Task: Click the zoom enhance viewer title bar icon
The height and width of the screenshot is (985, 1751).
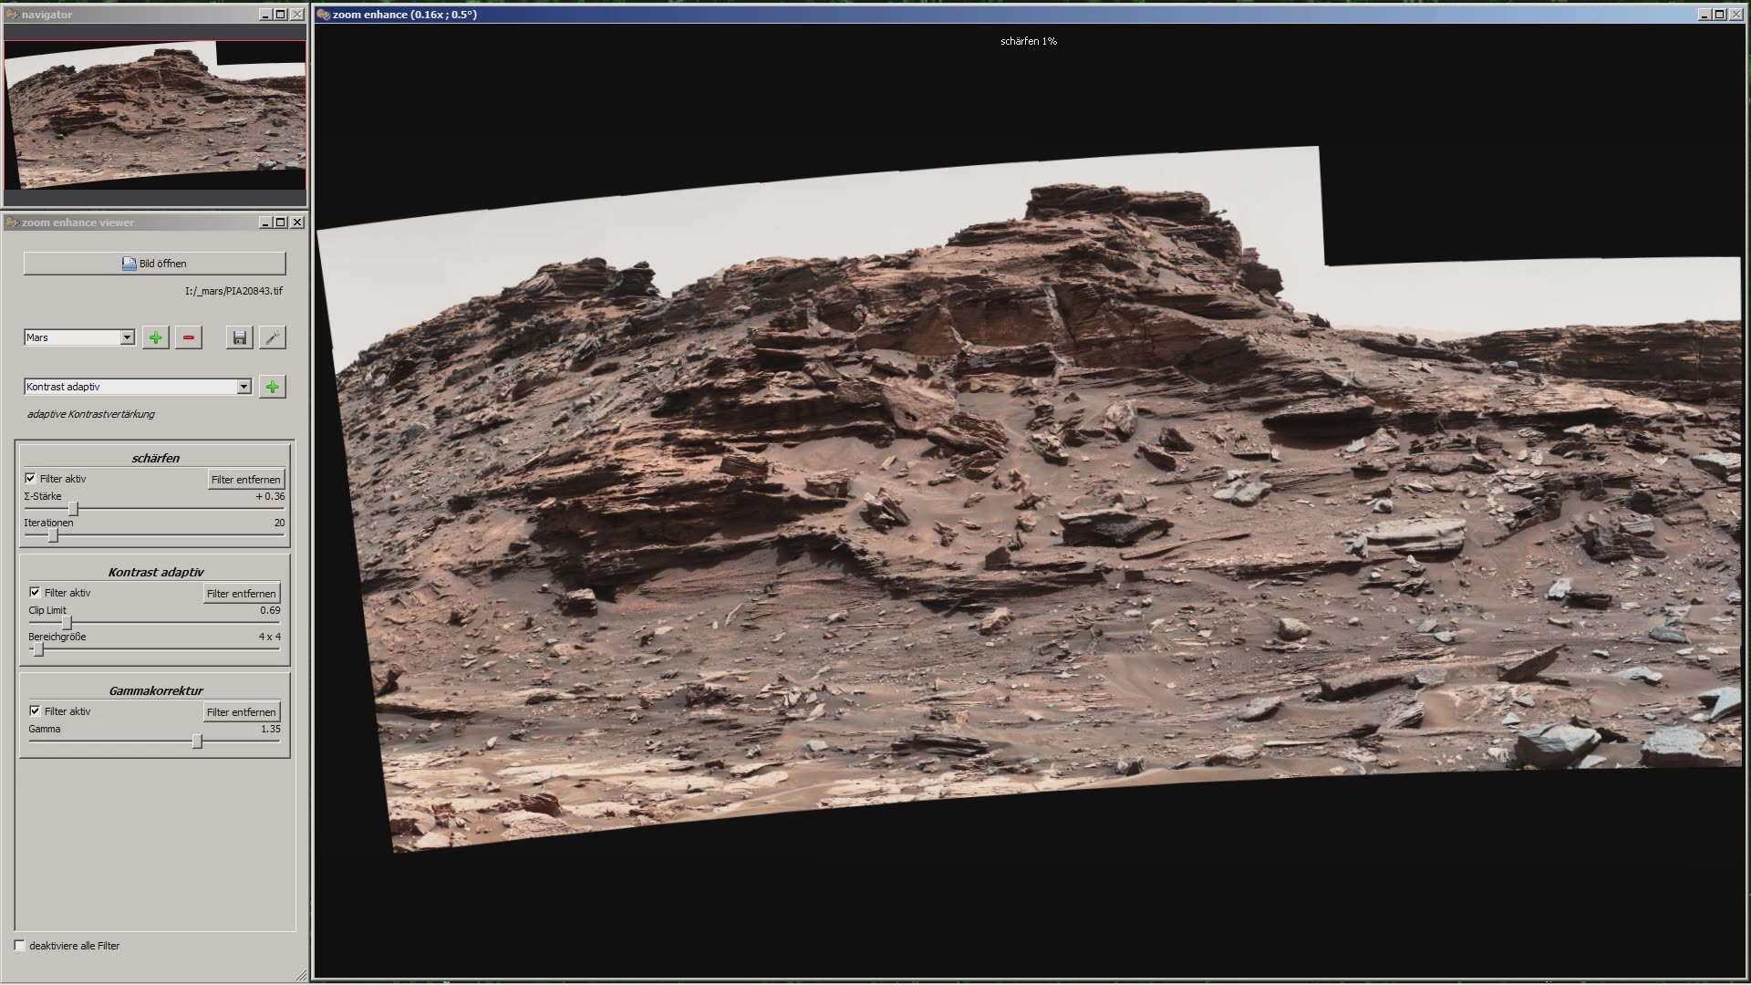Action: click(x=13, y=222)
